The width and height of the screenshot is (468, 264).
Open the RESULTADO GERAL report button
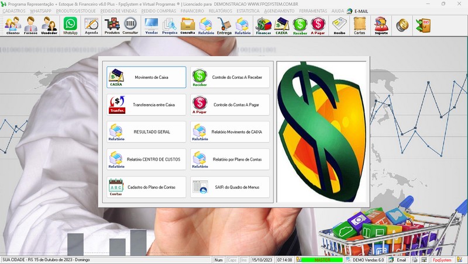[146, 132]
